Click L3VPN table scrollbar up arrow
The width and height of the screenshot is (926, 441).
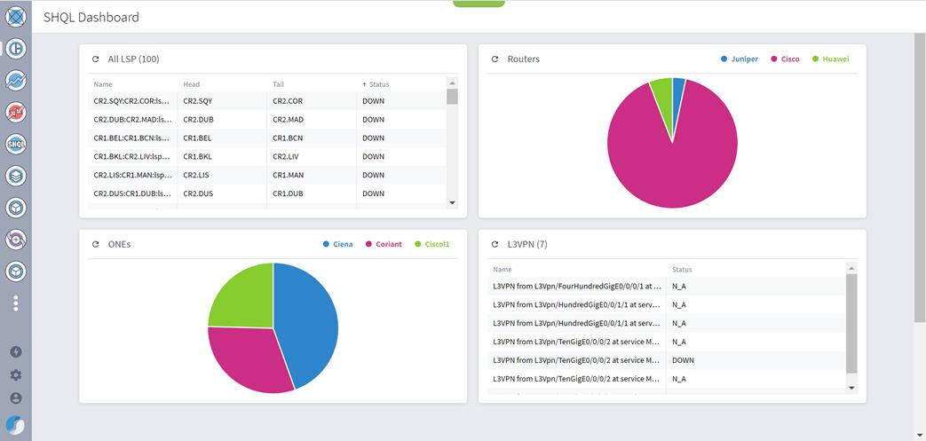[x=851, y=269]
